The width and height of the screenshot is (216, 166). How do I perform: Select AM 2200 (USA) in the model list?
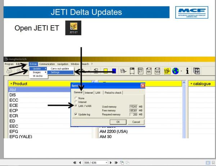coord(140,131)
